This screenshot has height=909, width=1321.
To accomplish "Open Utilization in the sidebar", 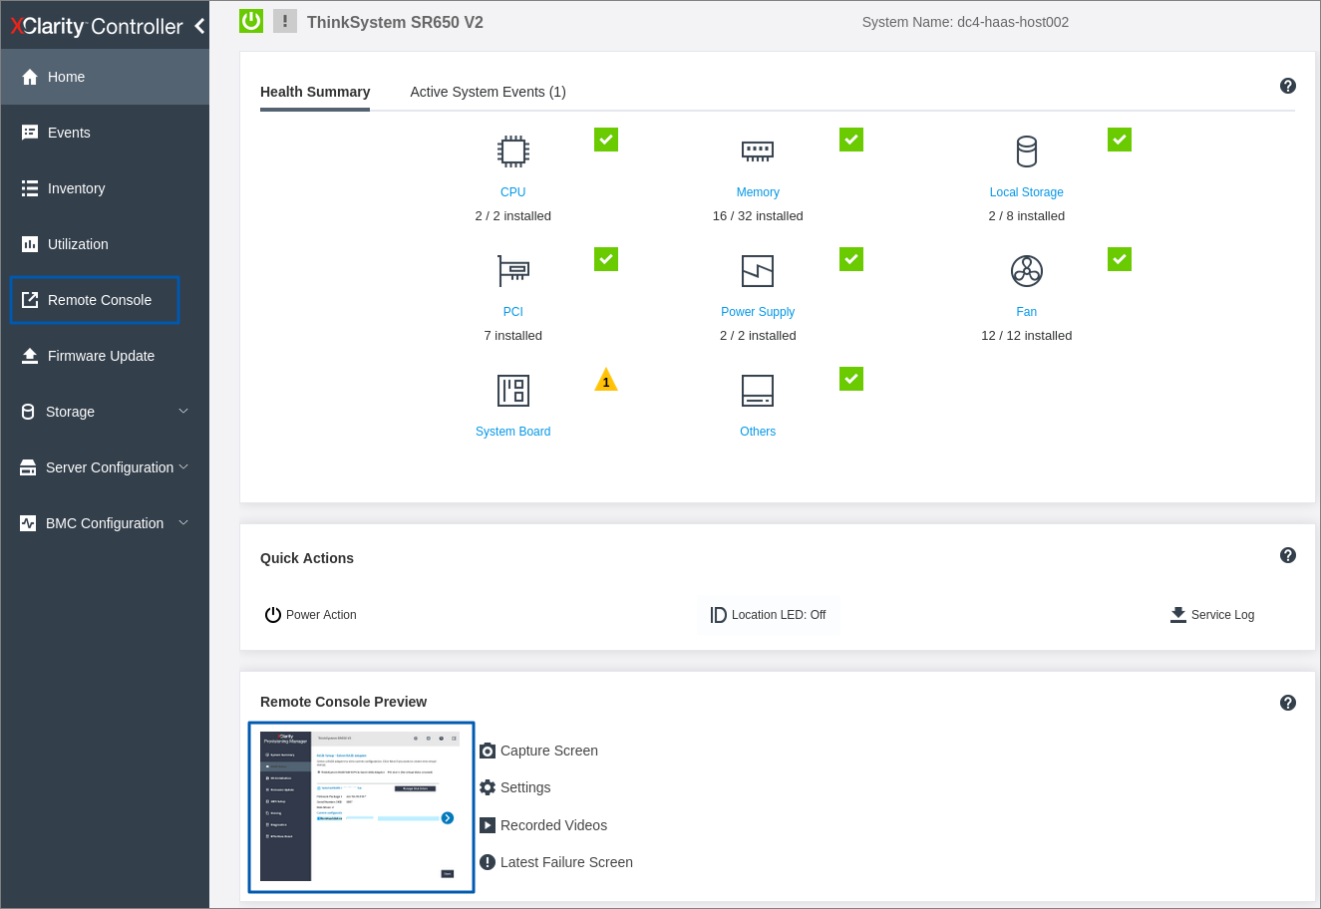I will (105, 244).
